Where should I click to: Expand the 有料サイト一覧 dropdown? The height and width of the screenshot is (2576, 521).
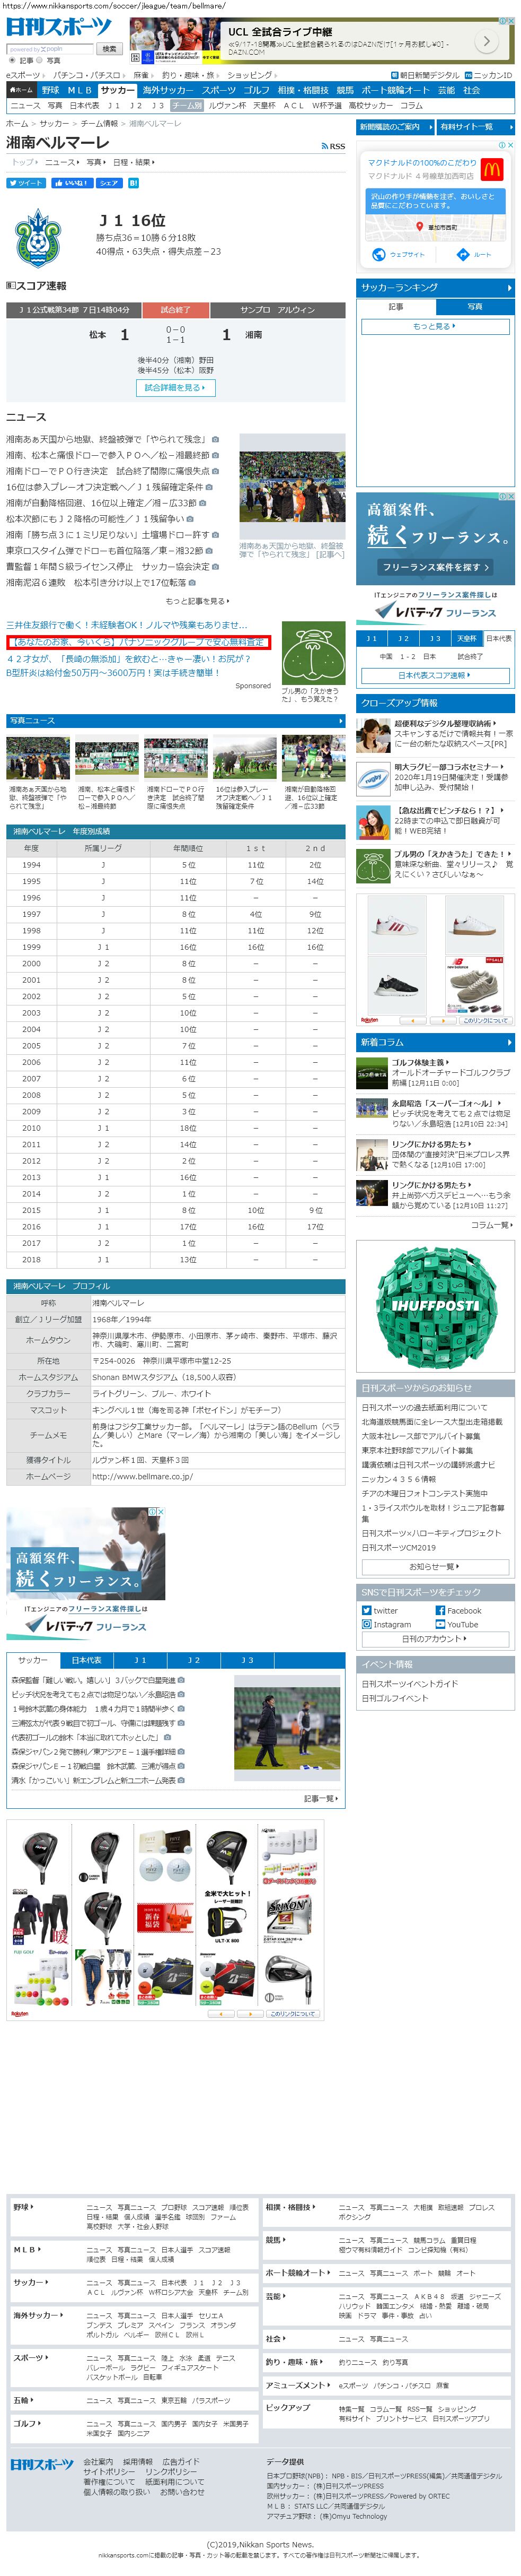coord(475,127)
